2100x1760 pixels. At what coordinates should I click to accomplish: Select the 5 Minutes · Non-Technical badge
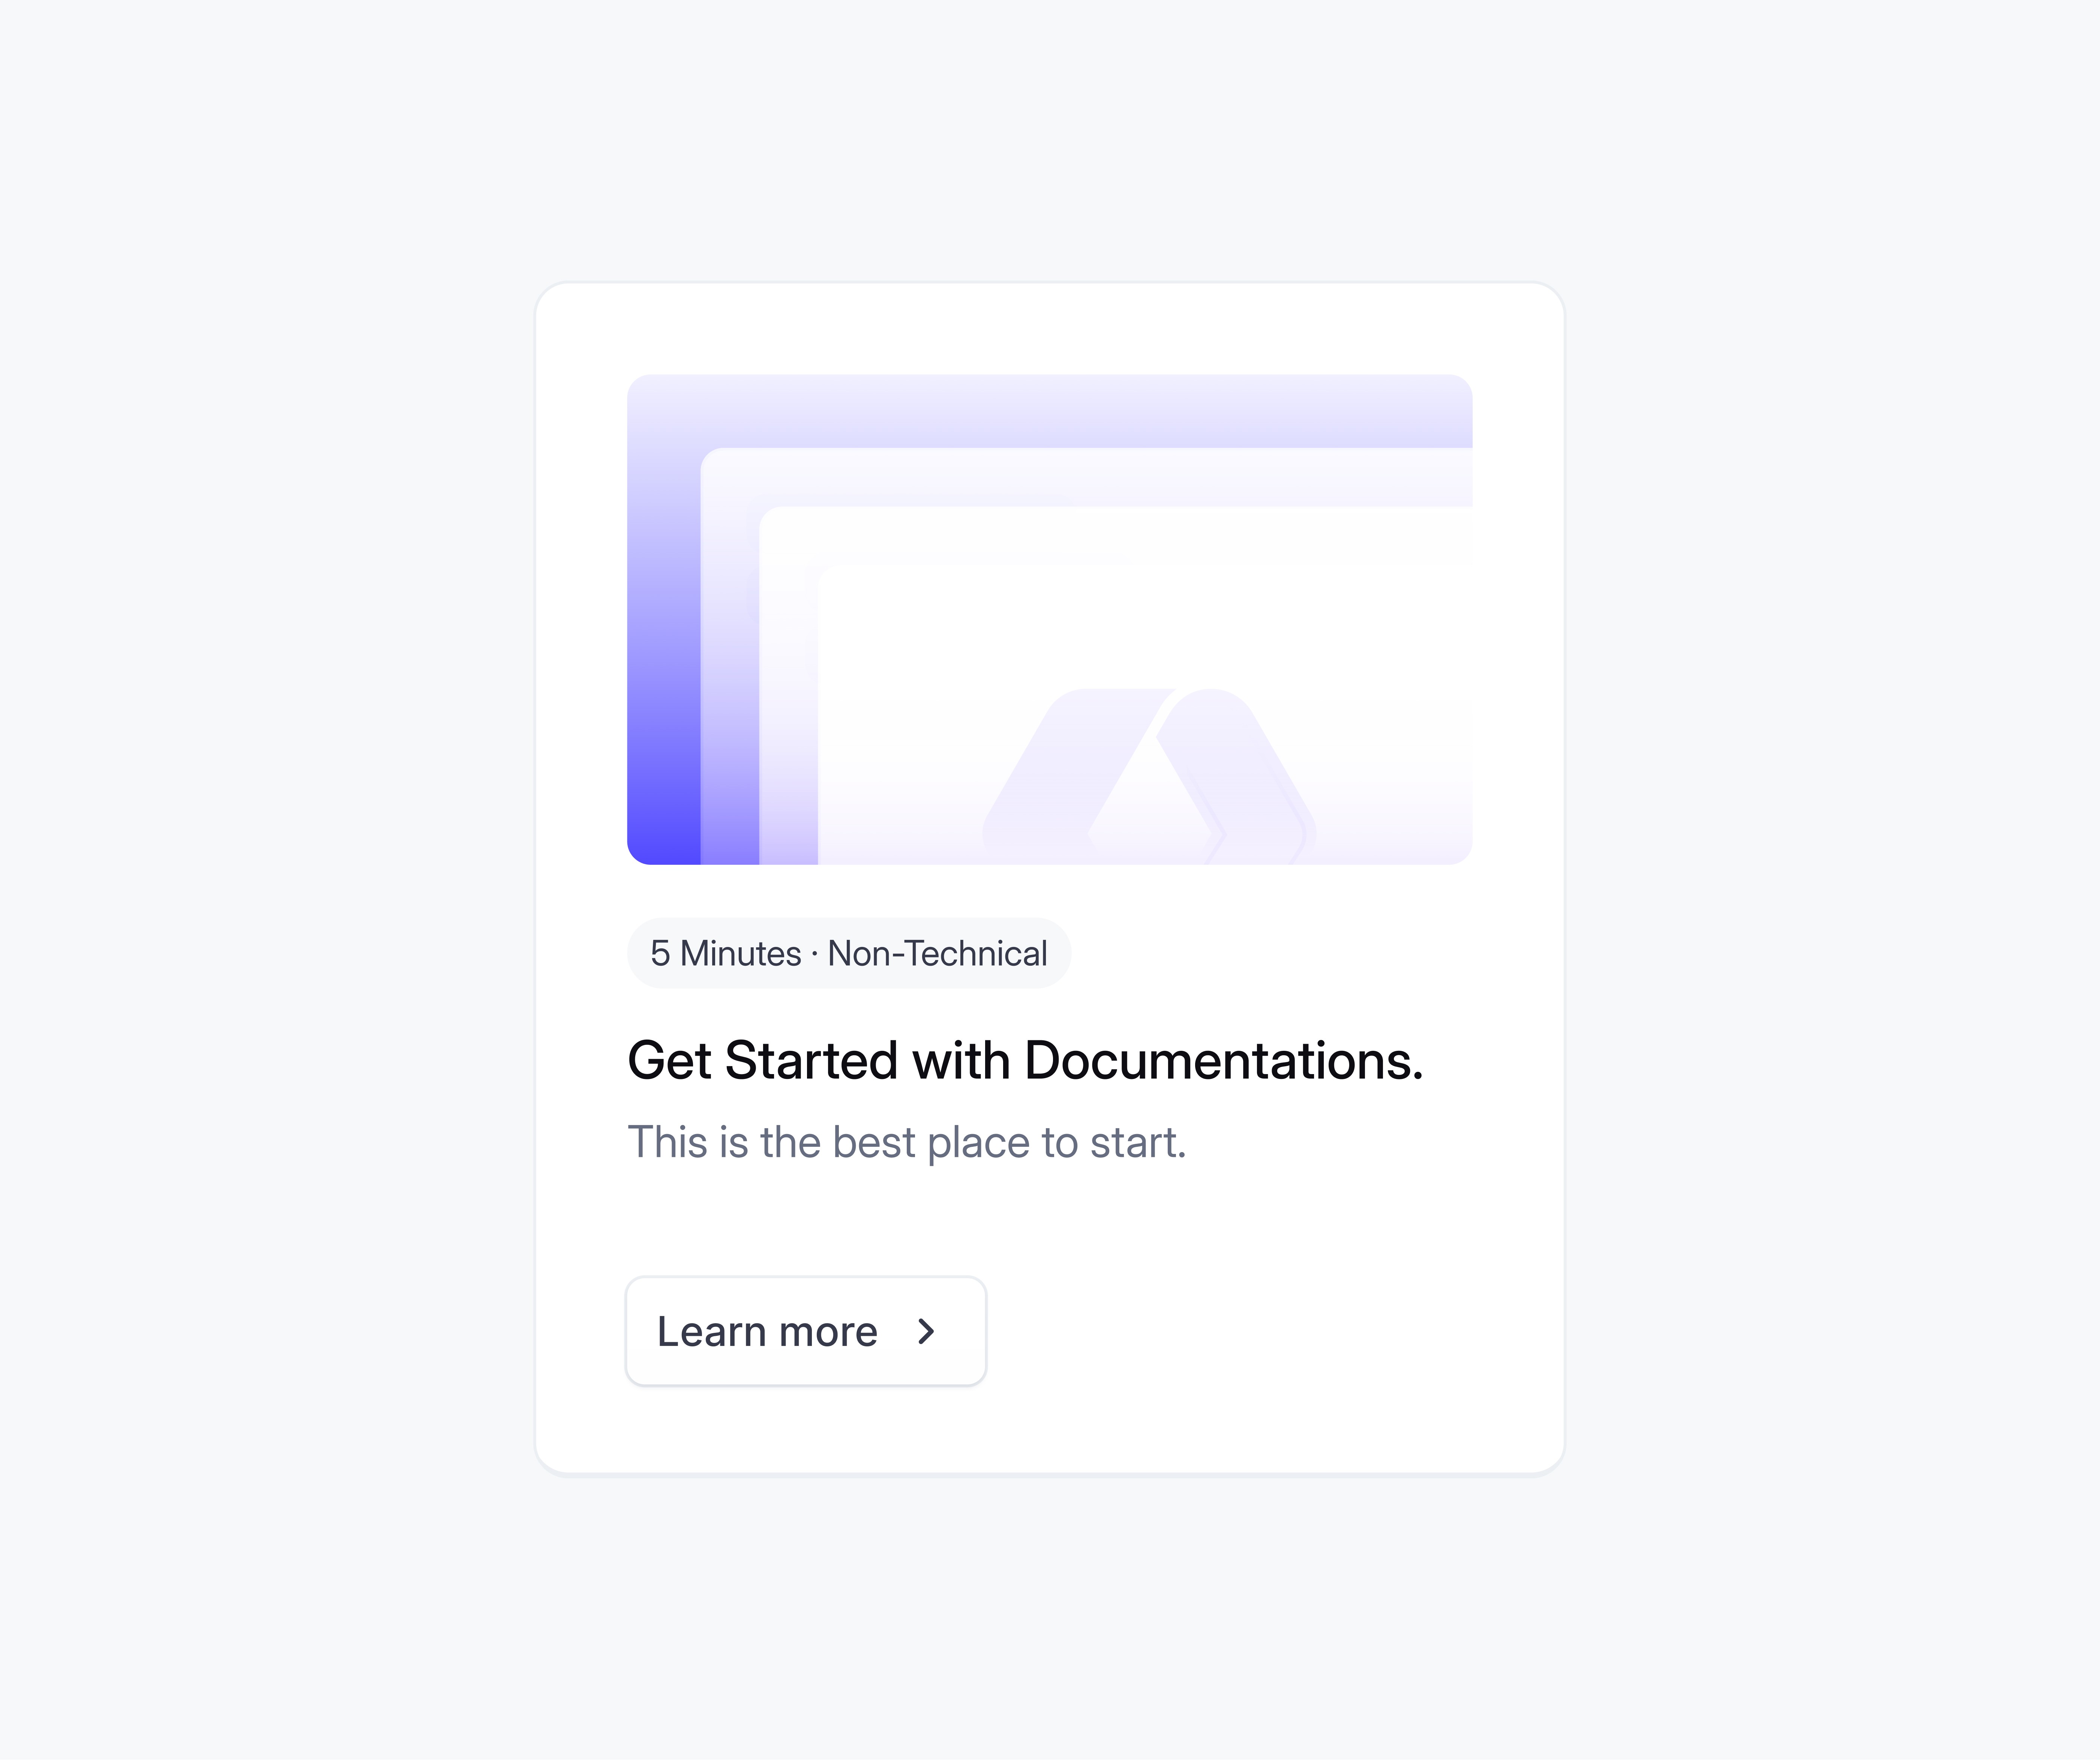click(x=849, y=953)
